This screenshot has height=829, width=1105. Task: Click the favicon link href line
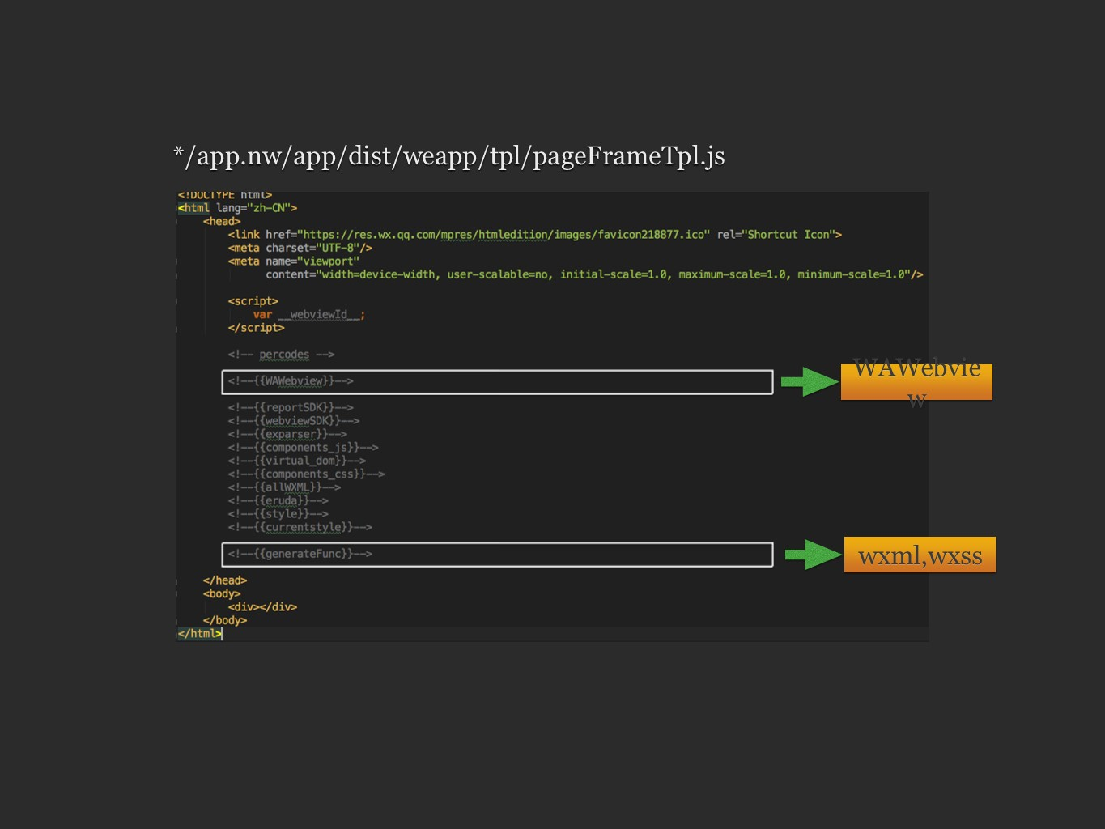(x=535, y=235)
